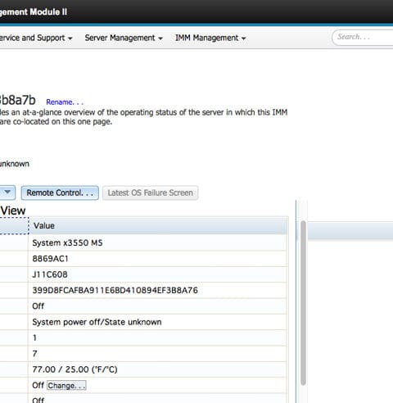Click the vertical scrollbar of the table

(303, 303)
